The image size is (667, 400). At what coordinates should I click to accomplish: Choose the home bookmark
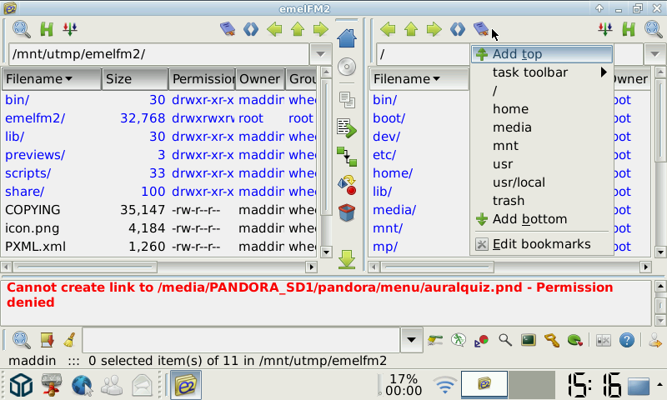[542, 109]
